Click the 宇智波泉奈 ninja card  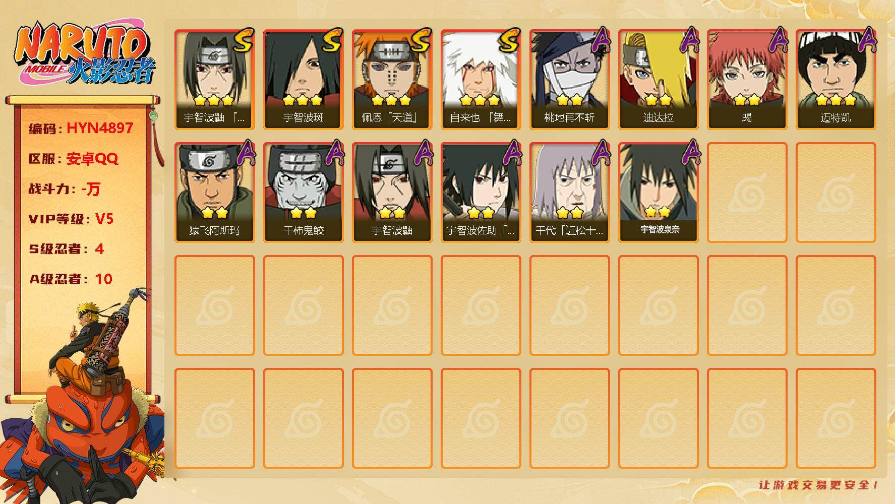[658, 193]
